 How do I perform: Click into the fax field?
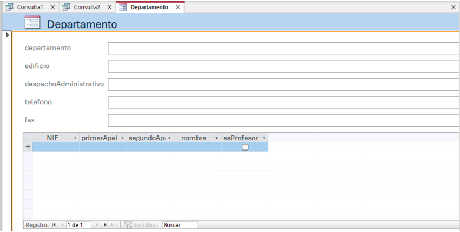click(x=284, y=120)
